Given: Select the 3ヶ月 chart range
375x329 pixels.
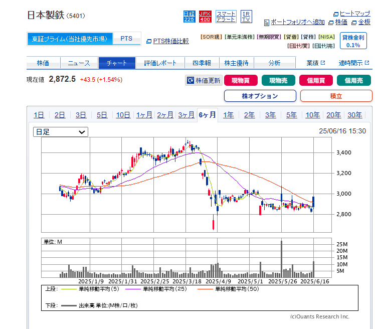Looking at the screenshot, I should coord(186,115).
